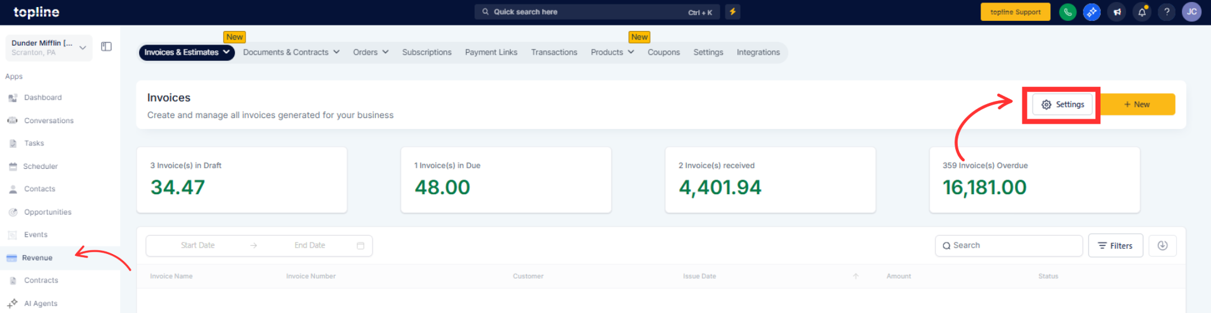Click the 359 Invoice(s) Overdue card
The width and height of the screenshot is (1211, 313).
coord(1035,180)
